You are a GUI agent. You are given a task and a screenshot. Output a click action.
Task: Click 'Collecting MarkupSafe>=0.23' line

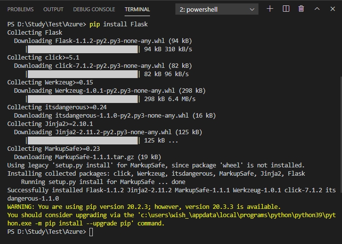(x=53, y=148)
